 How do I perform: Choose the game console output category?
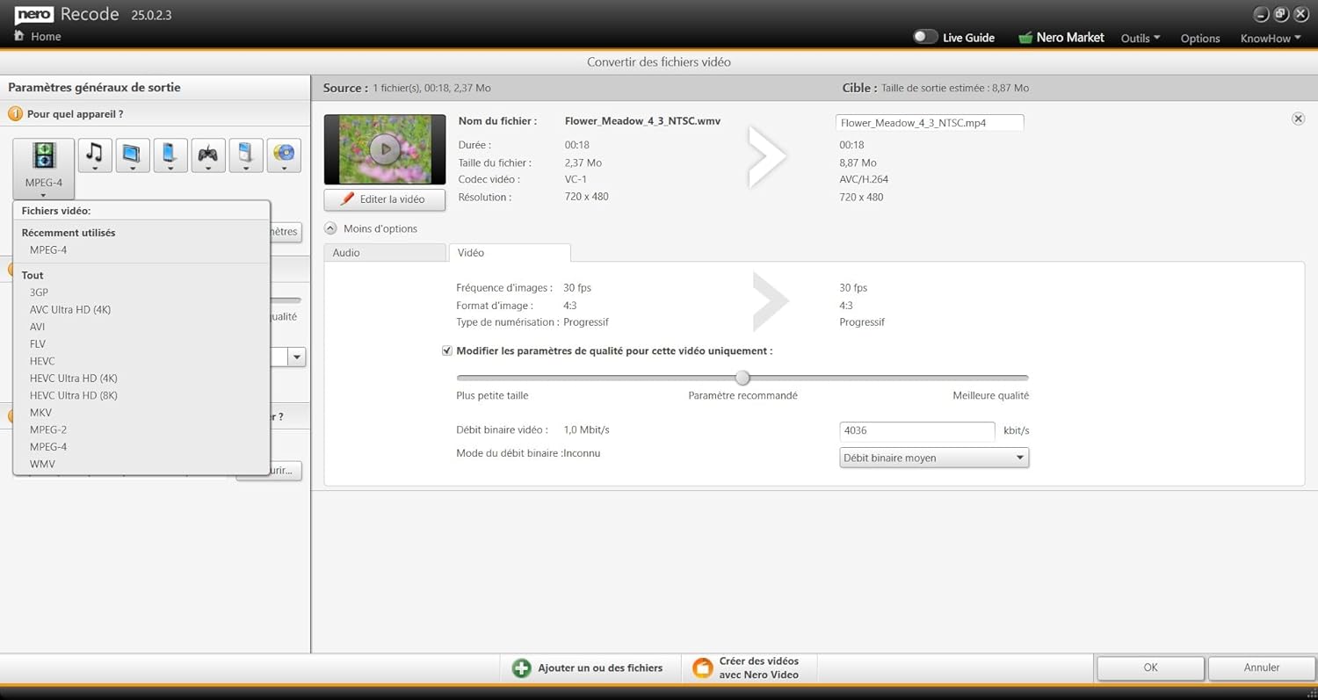click(207, 155)
